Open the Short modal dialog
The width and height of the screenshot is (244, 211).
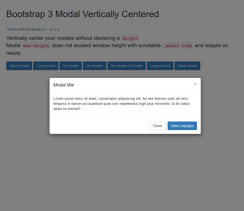tap(19, 66)
